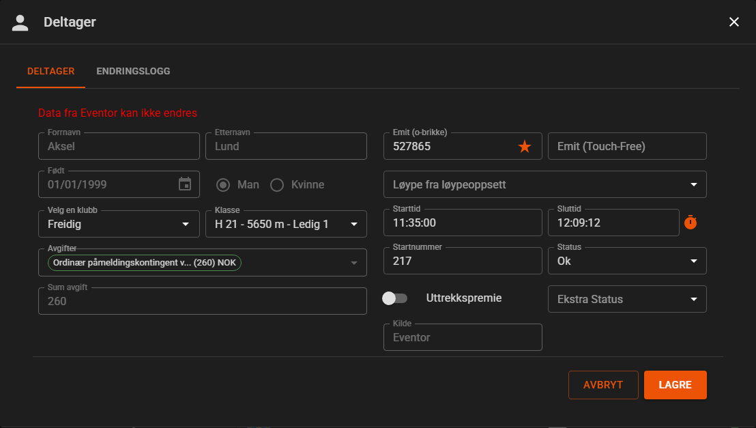Toggle the Uttrekkspremie switch
Image resolution: width=756 pixels, height=428 pixels.
tap(394, 298)
